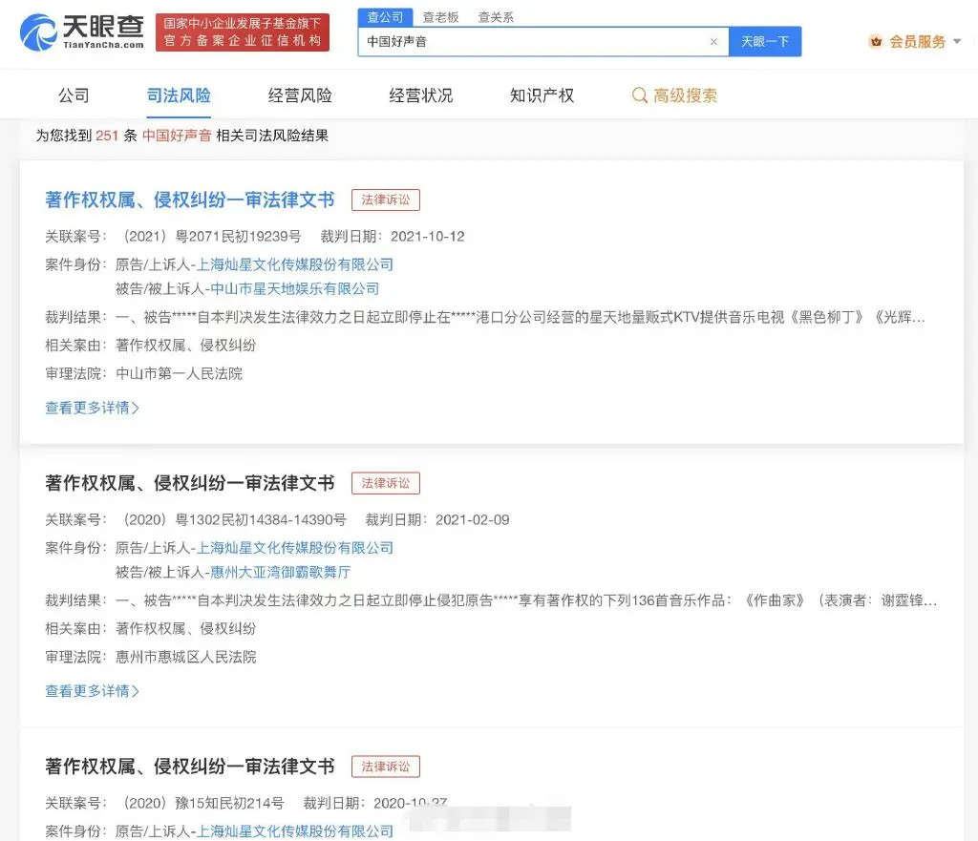The height and width of the screenshot is (841, 978).
Task: Clear the search box with the X icon
Action: (x=713, y=42)
